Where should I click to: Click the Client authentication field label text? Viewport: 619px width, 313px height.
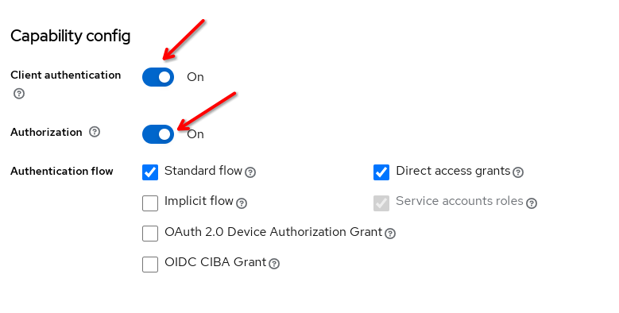(x=65, y=75)
